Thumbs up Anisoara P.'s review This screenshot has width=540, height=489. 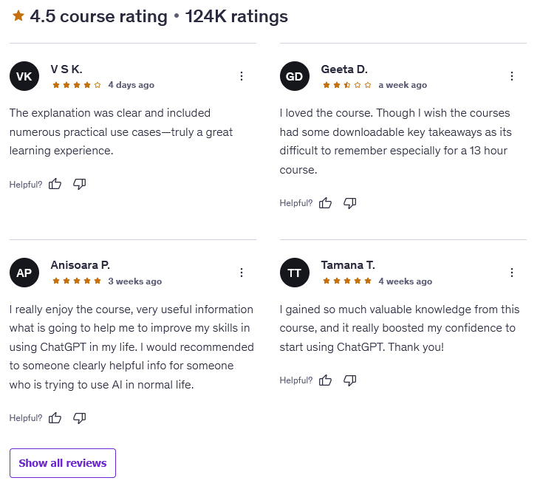point(55,418)
